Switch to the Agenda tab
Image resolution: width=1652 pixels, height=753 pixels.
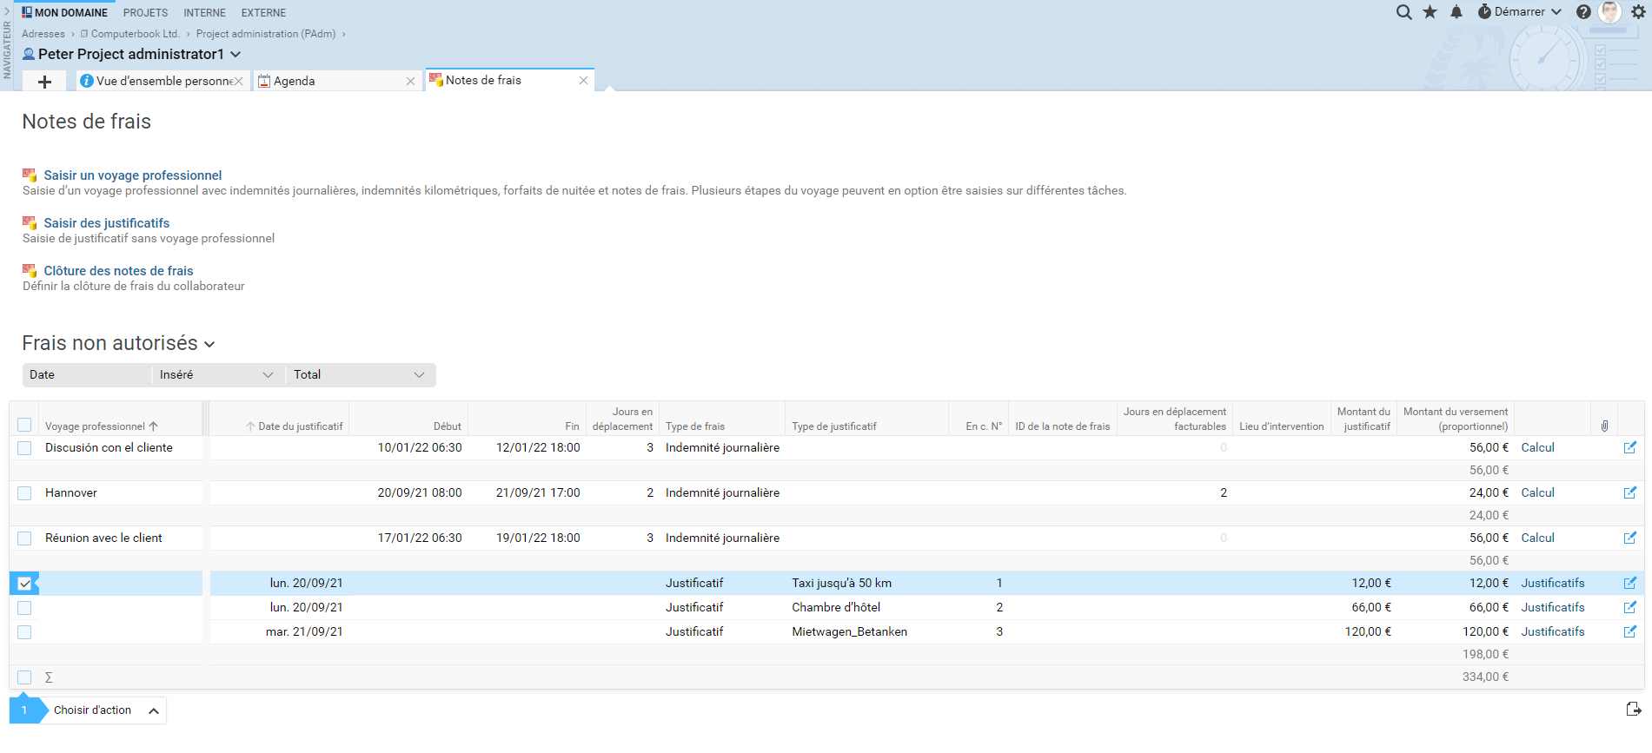pyautogui.click(x=295, y=81)
